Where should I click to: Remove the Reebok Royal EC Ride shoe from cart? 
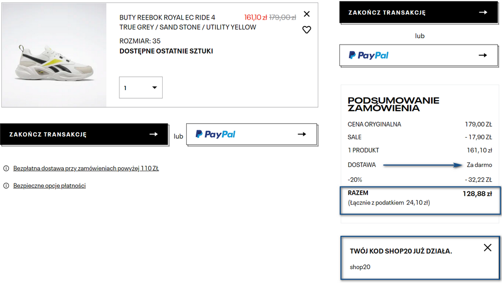tap(307, 14)
